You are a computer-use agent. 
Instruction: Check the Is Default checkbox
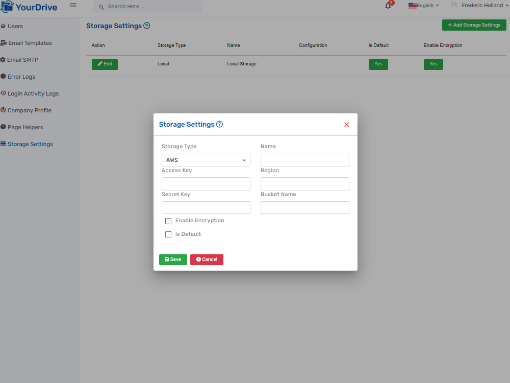[x=168, y=234]
